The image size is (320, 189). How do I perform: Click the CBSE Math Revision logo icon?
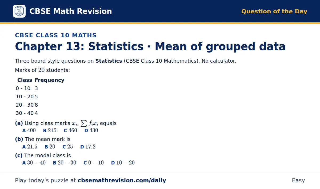click(19, 11)
